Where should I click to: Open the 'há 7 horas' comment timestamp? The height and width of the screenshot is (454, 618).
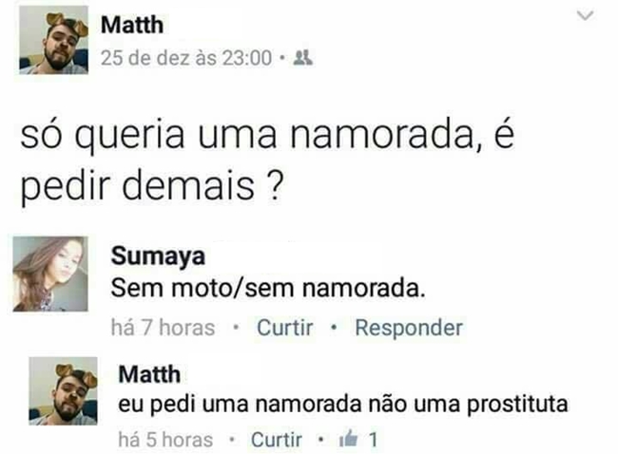163,328
